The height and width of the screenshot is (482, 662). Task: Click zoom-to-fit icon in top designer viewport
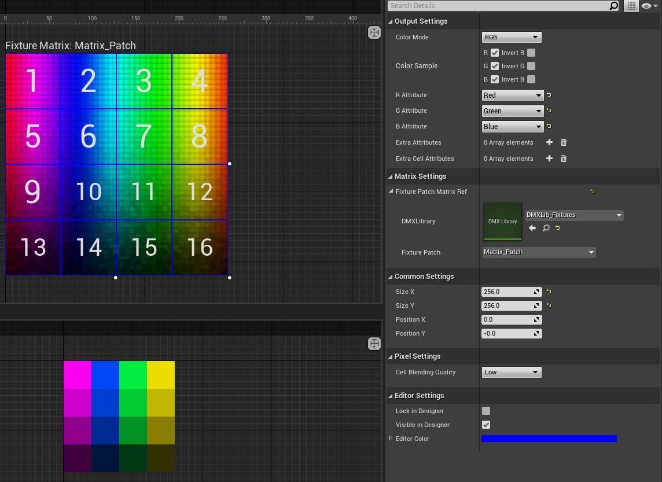click(x=374, y=32)
